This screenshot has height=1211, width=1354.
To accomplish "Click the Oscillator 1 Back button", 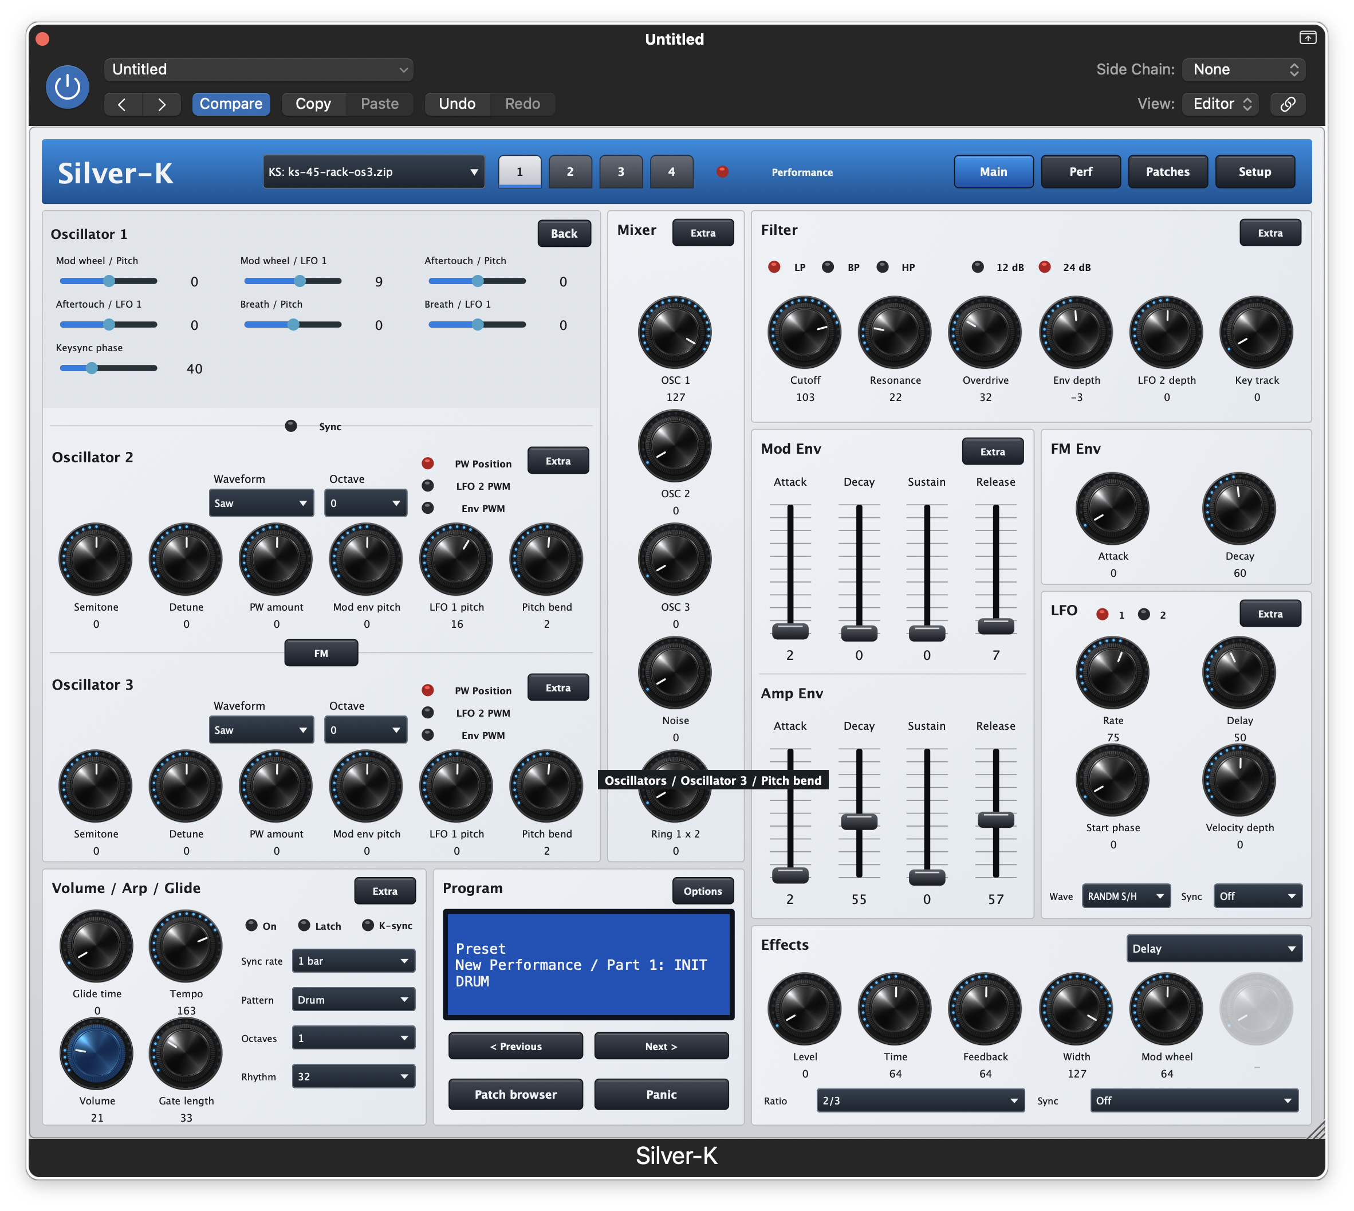I will coord(564,234).
